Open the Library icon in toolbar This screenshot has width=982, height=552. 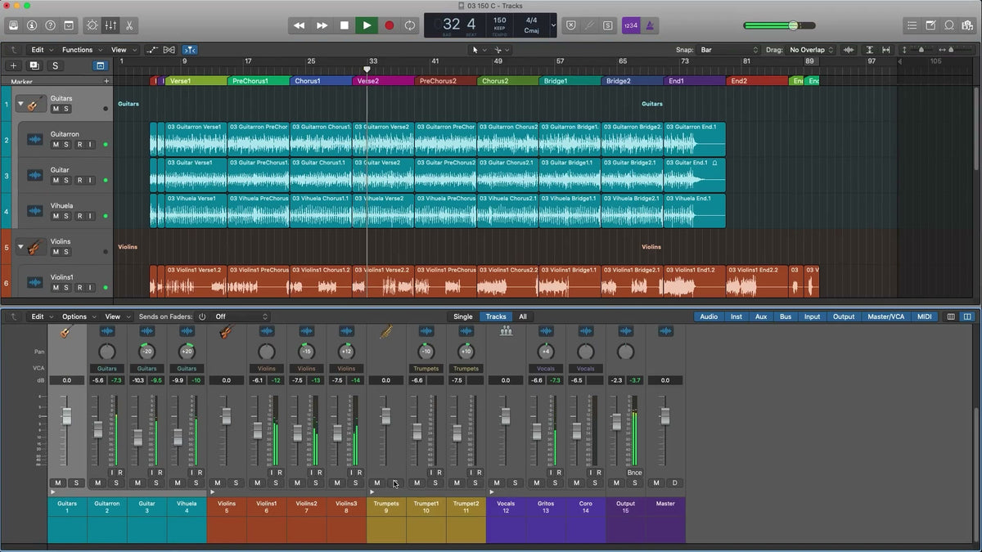(13, 25)
